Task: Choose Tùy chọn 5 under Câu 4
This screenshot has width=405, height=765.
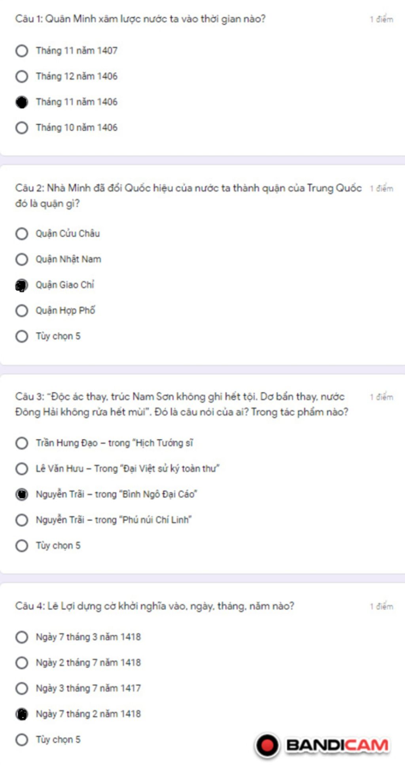Action: [22, 740]
